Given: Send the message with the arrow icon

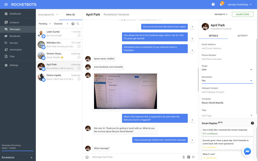Looking at the screenshot, I should 194,157.
